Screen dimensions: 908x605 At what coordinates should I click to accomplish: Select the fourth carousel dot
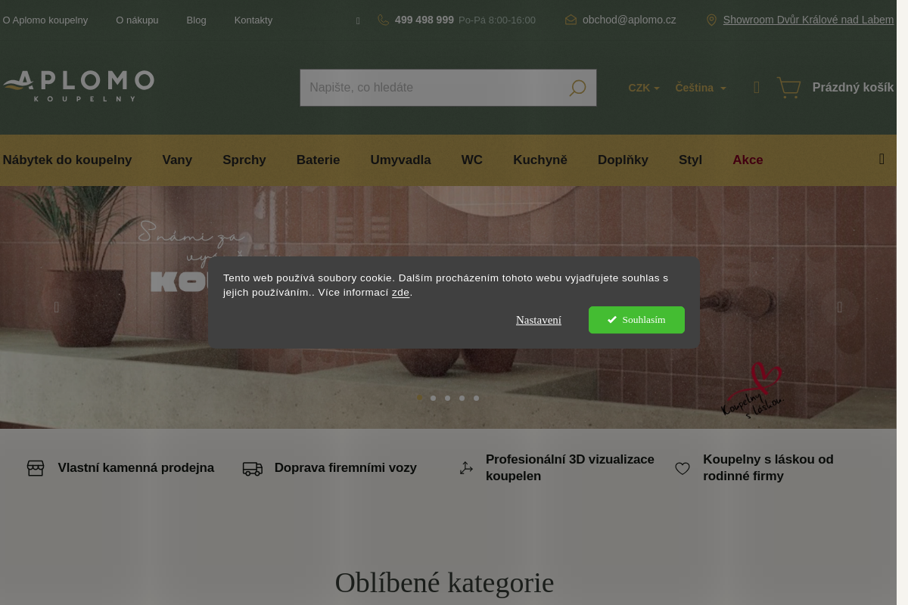462,398
